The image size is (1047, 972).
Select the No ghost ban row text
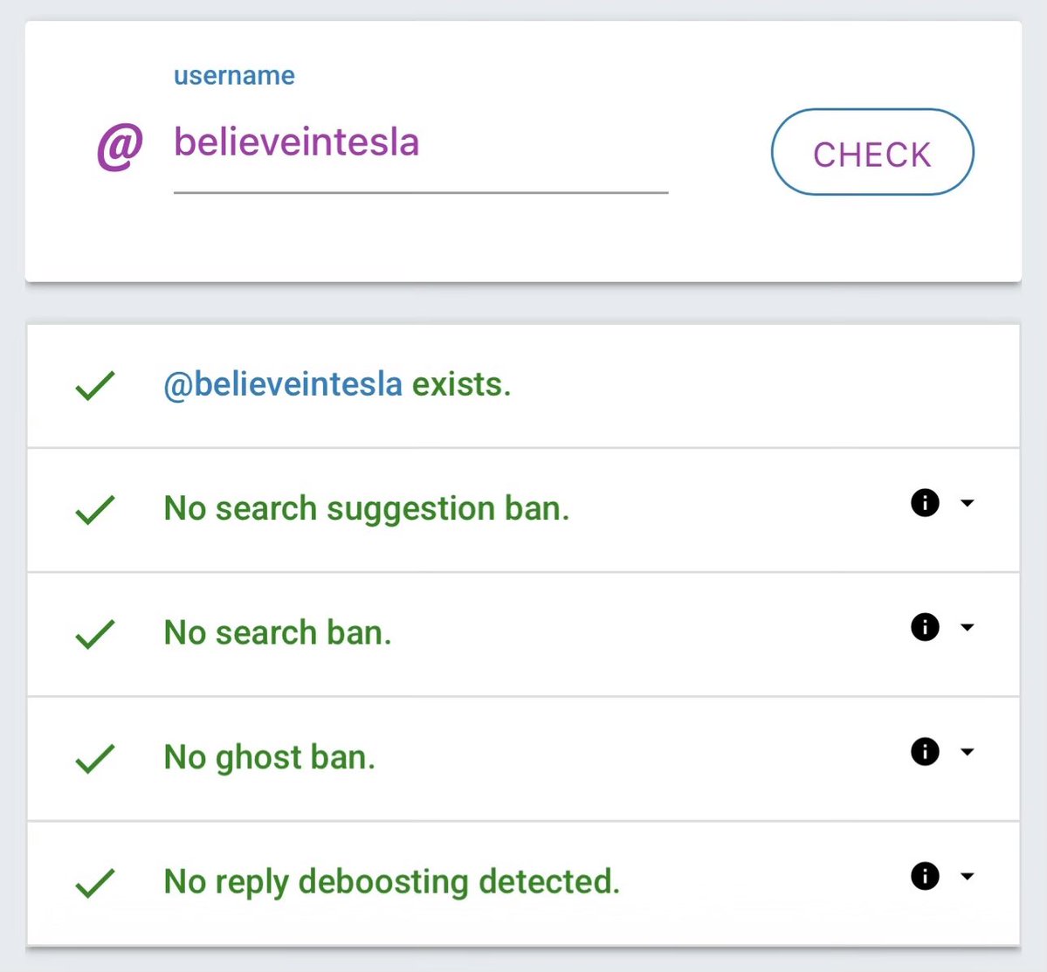(x=269, y=757)
